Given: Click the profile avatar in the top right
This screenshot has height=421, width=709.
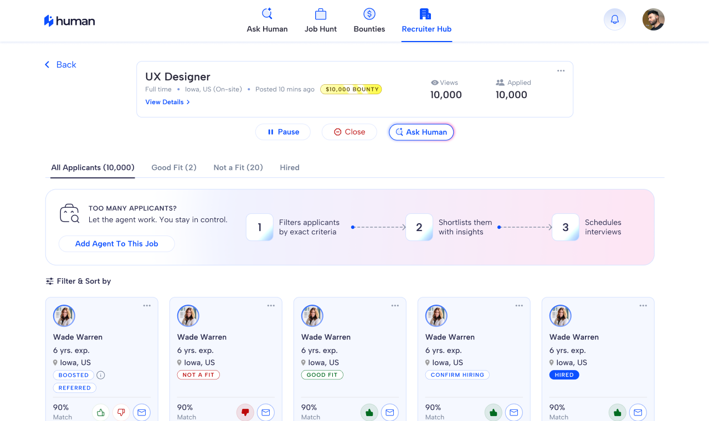Looking at the screenshot, I should [653, 19].
